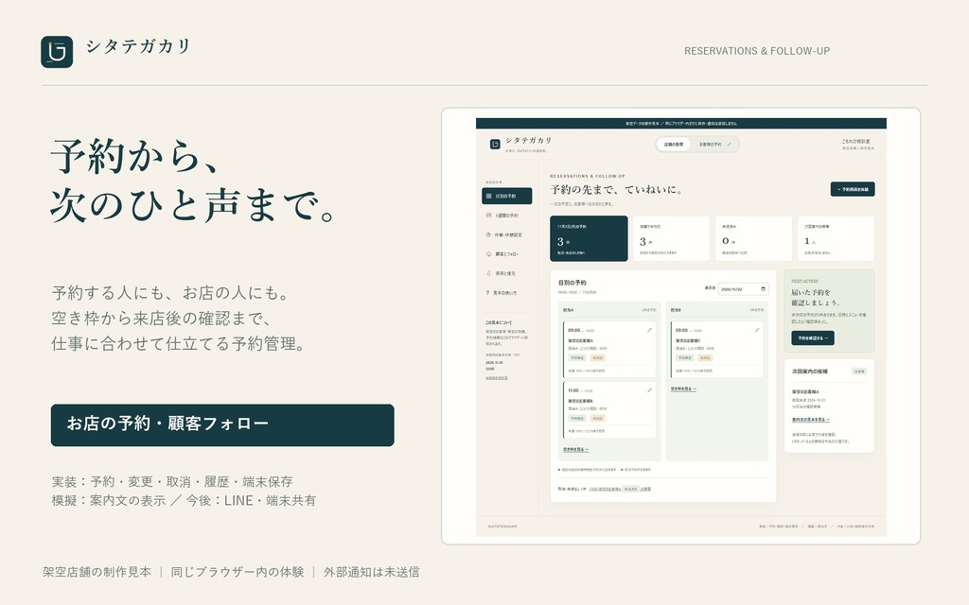Click the SHITATEGAKARI text in the mockup footer
Image resolution: width=969 pixels, height=605 pixels.
click(503, 527)
